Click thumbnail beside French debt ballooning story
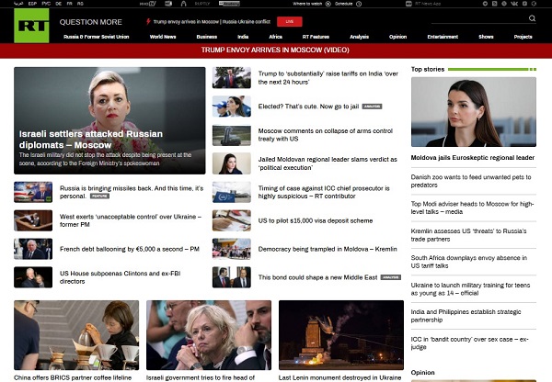Screen dimensions: 552x382 pos(33,249)
